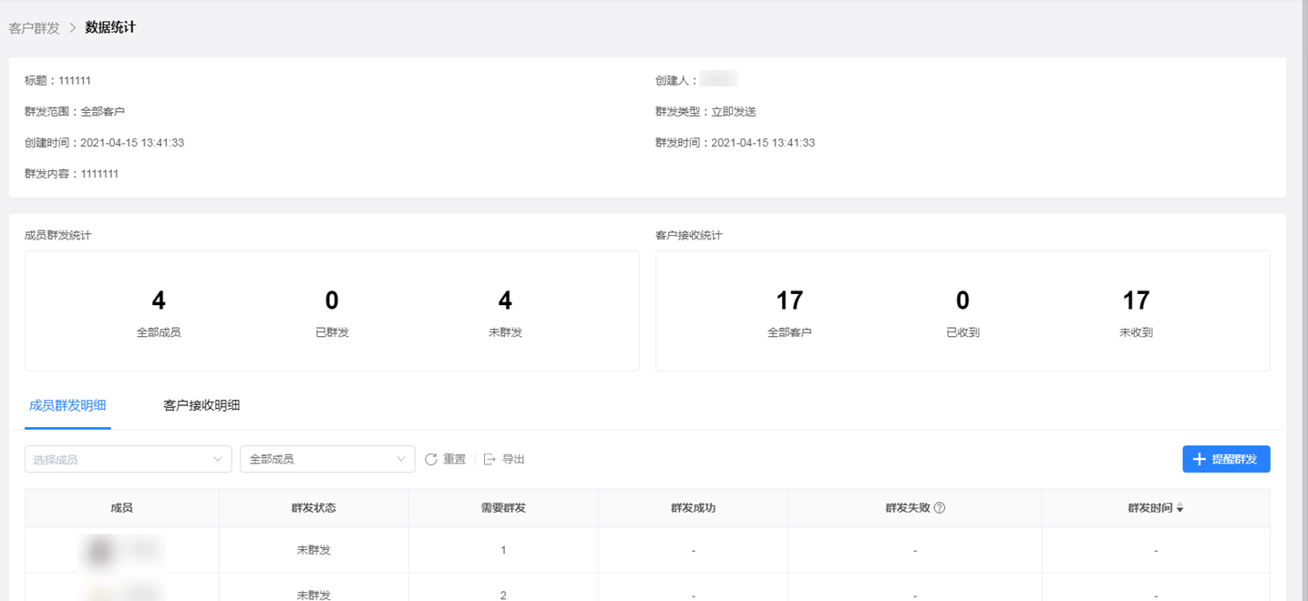This screenshot has width=1308, height=601.
Task: Click the sort arrows on 群发时间 column
Action: click(1179, 508)
